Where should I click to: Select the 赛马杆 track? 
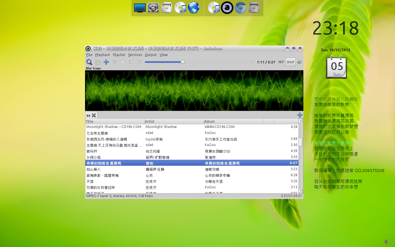coord(192,151)
